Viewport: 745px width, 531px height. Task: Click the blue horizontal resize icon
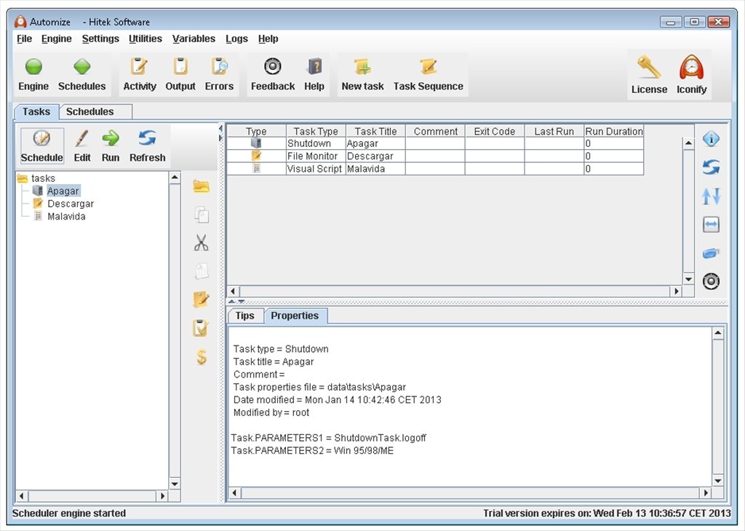point(711,224)
